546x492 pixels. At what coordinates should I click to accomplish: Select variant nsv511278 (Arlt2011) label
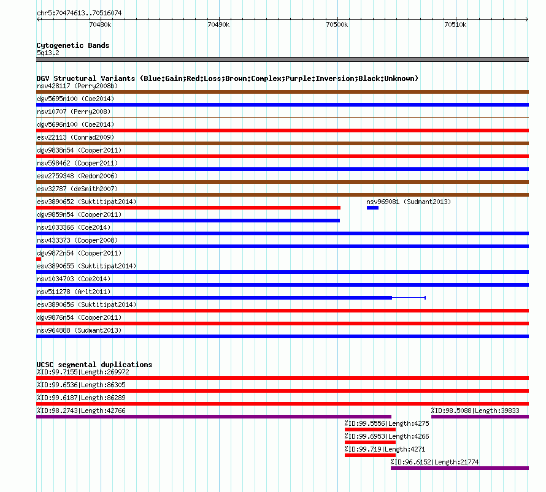pos(74,292)
